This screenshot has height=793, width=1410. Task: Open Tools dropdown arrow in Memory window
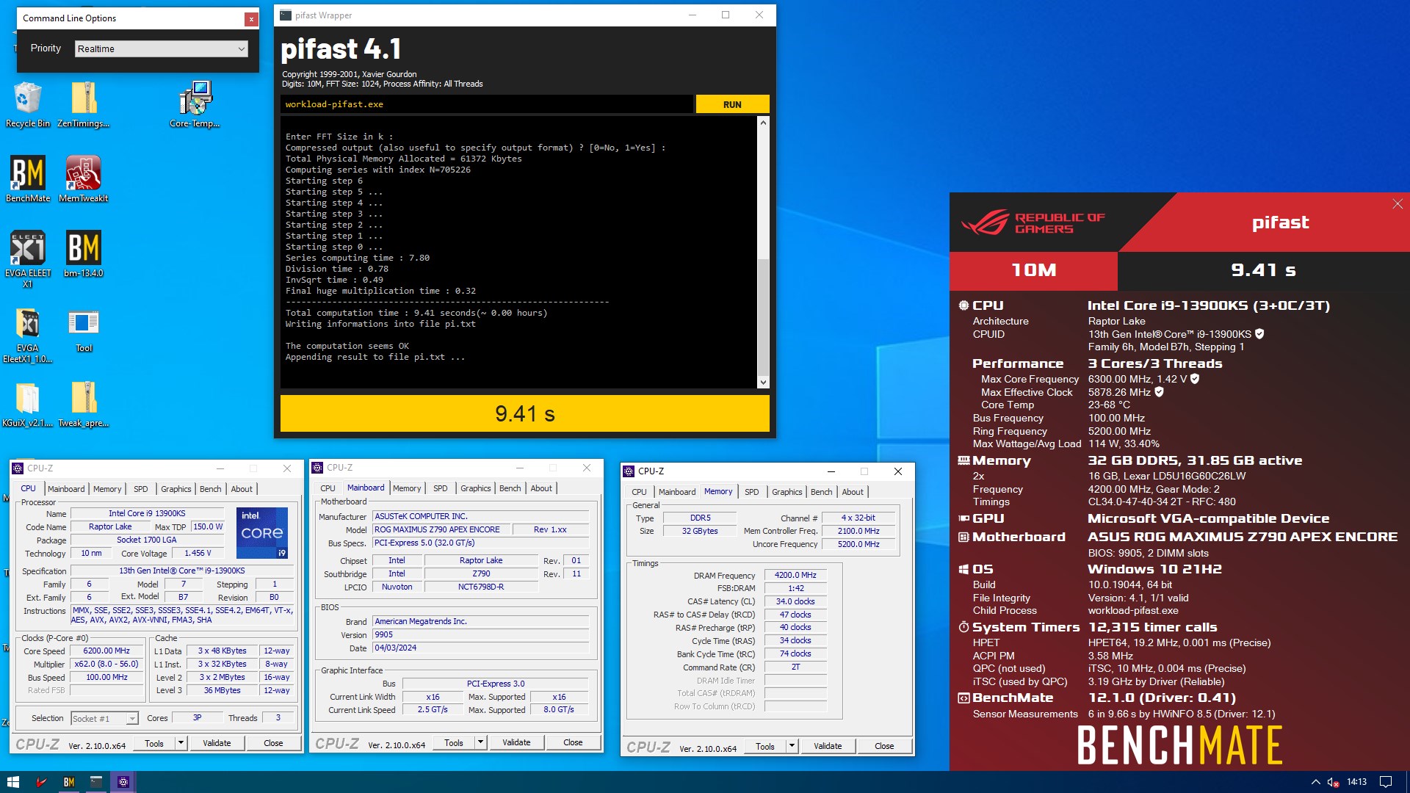pyautogui.click(x=792, y=746)
